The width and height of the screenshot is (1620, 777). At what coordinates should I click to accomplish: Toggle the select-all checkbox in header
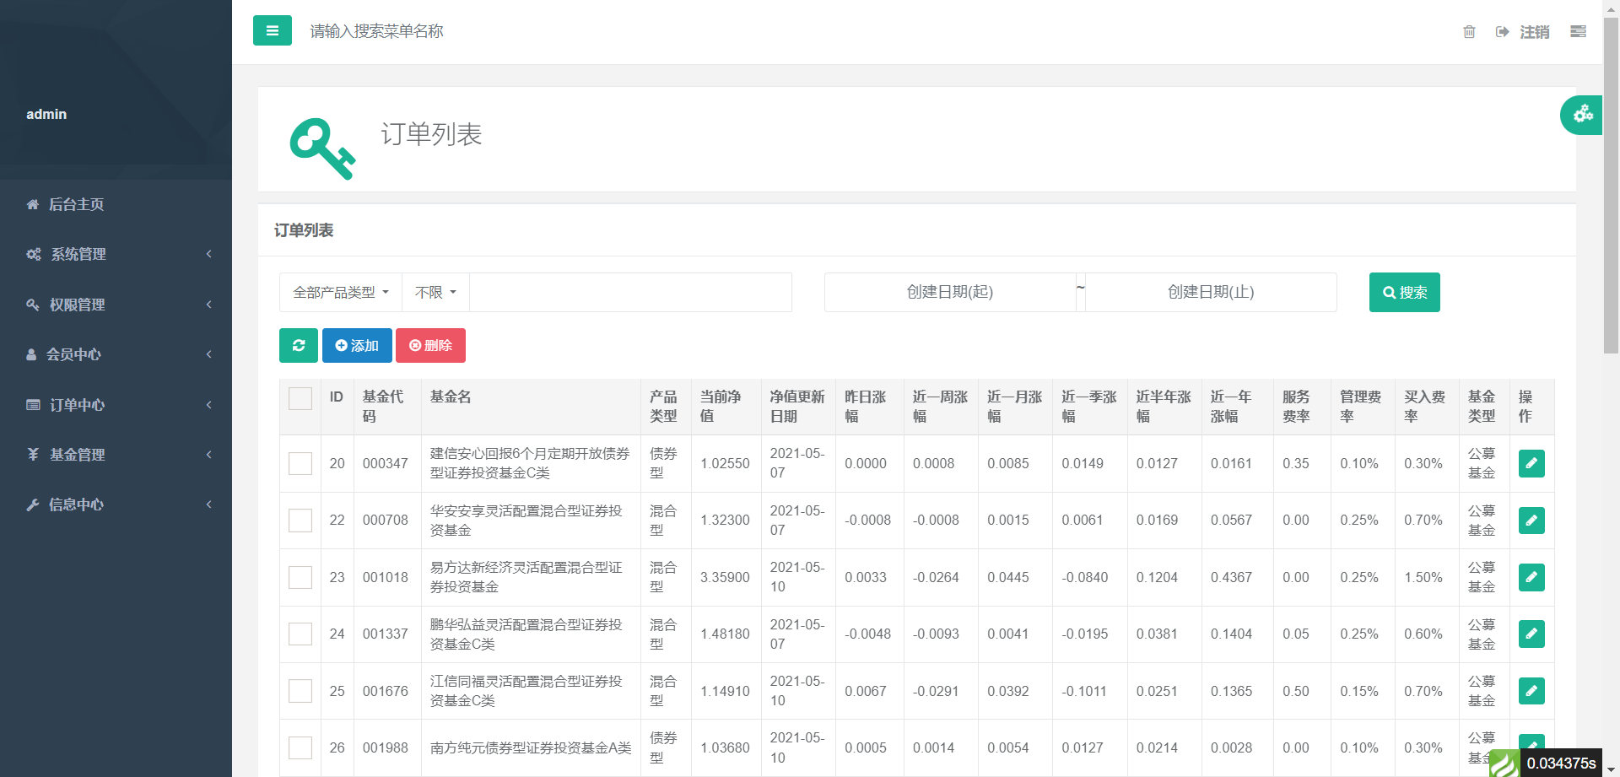[300, 398]
